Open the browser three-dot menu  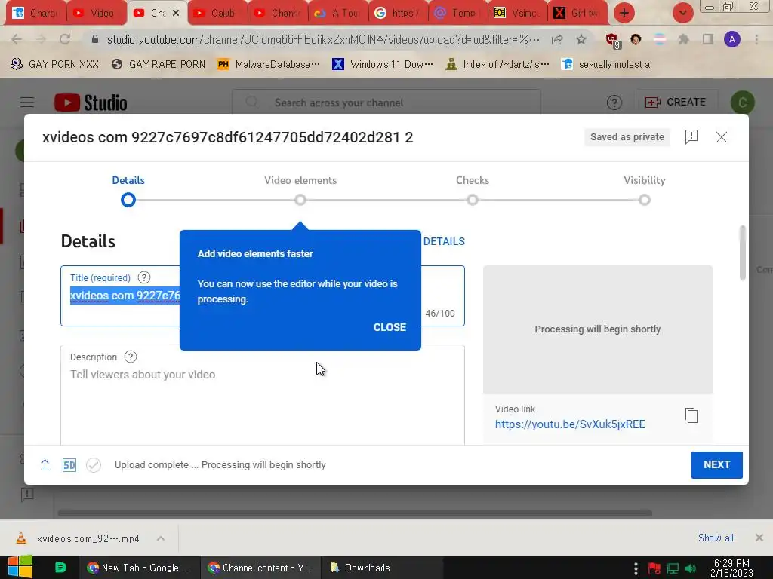coord(756,39)
